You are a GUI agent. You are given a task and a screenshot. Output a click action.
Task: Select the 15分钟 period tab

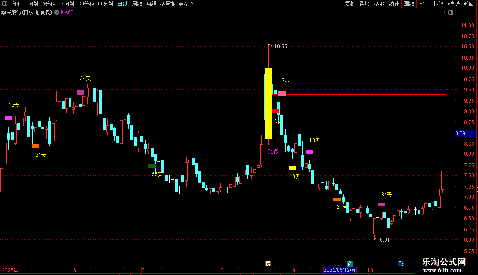pos(67,4)
